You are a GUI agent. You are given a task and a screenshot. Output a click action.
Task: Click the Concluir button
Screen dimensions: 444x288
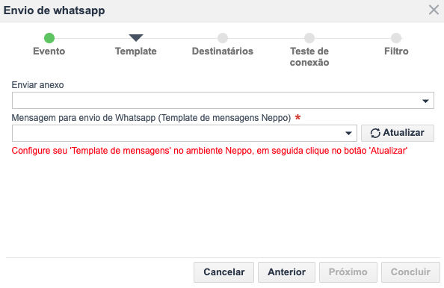(x=410, y=272)
